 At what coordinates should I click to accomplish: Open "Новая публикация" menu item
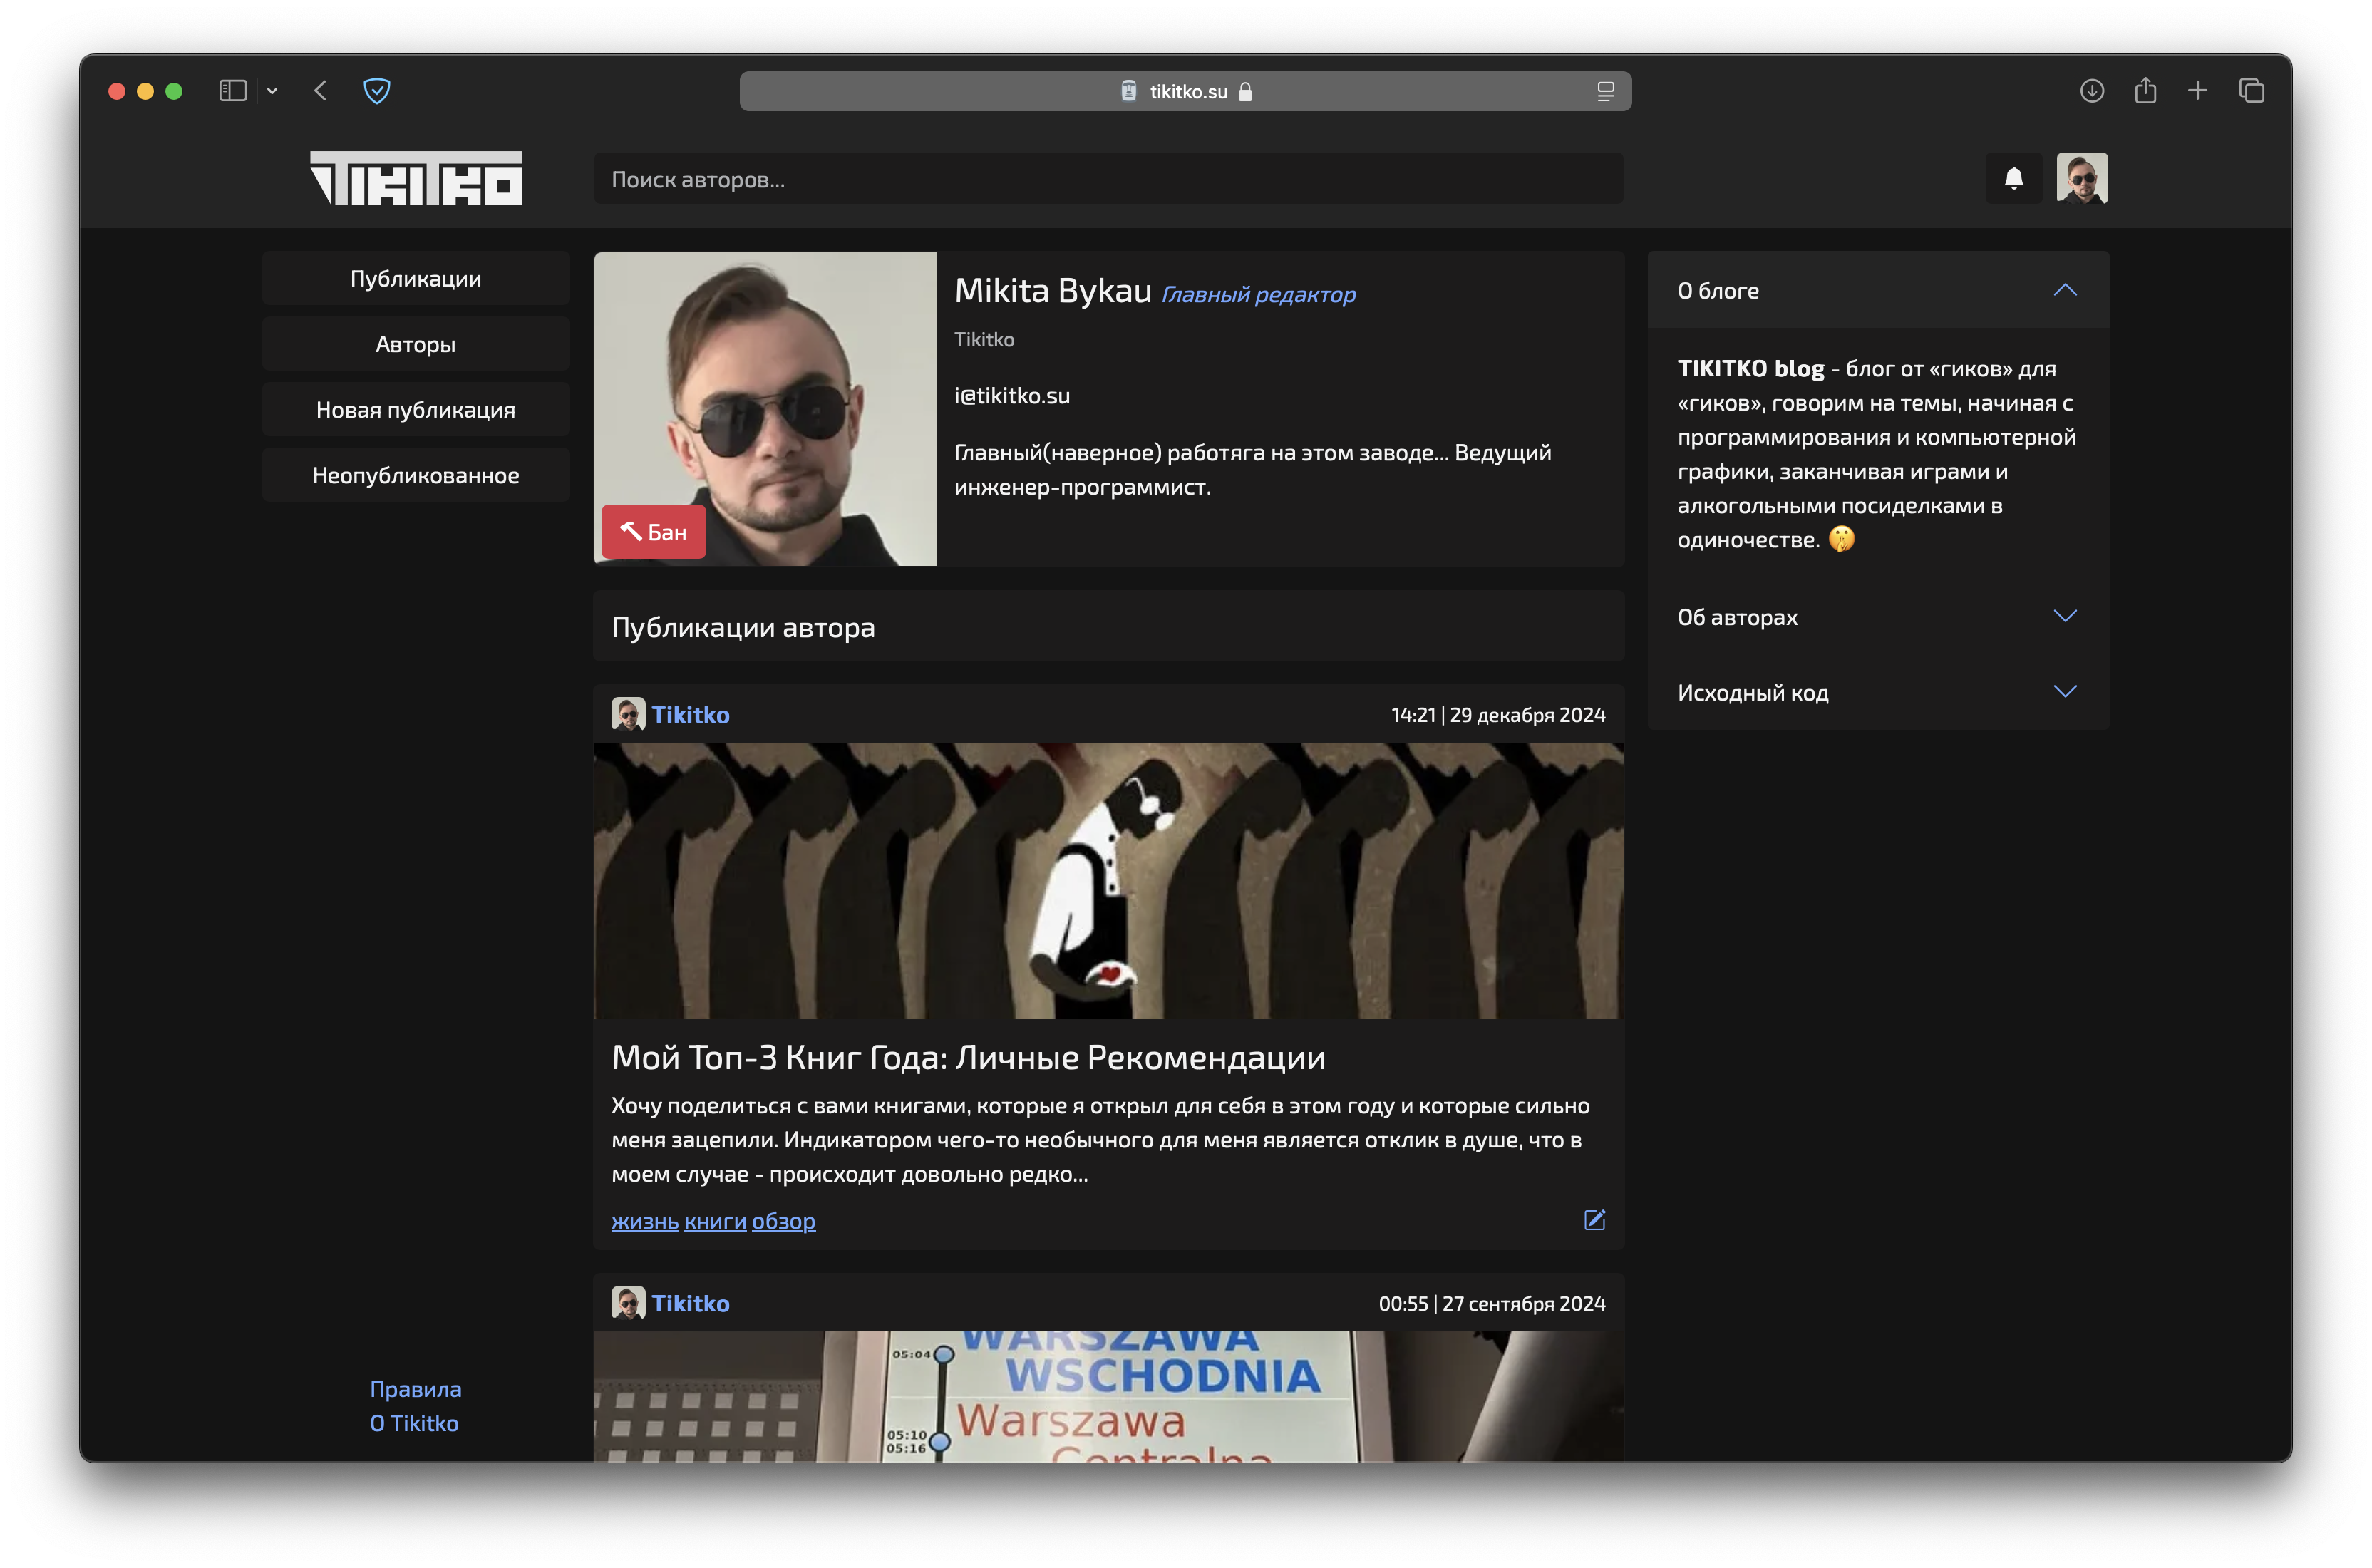point(415,410)
